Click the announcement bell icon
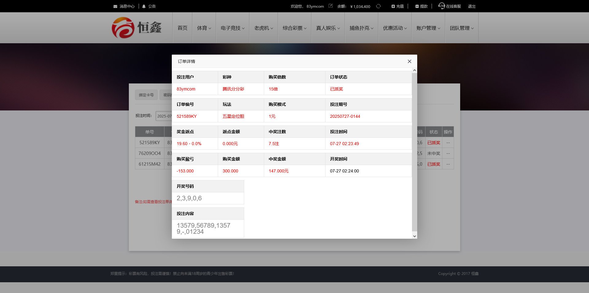 144,6
